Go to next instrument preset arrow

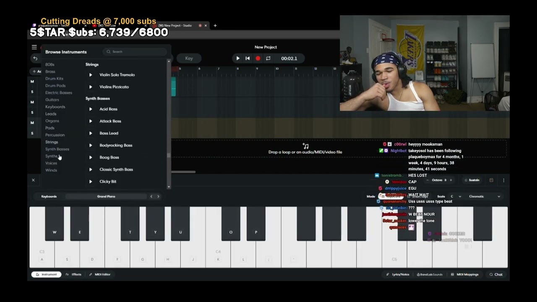point(158,196)
